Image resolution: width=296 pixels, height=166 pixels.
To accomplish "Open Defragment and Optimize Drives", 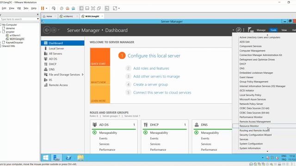I will click(x=257, y=59).
